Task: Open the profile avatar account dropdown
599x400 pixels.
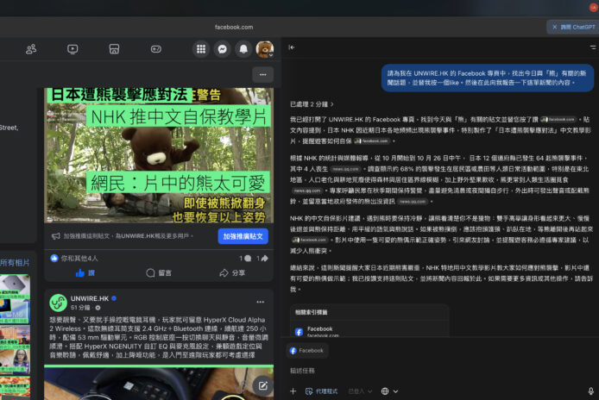Action: (x=265, y=49)
